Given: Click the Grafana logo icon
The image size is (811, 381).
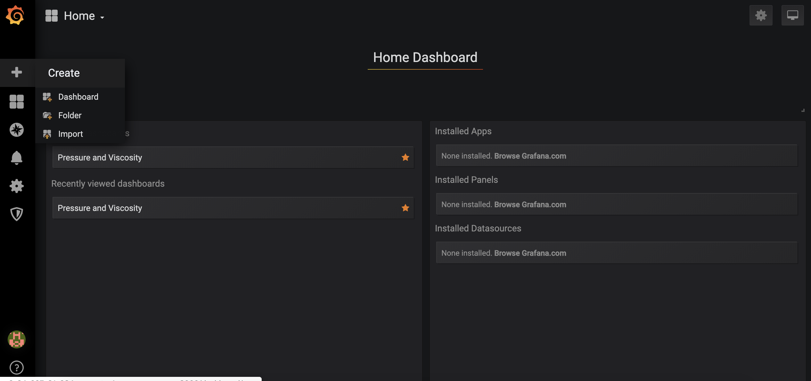Looking at the screenshot, I should [15, 15].
